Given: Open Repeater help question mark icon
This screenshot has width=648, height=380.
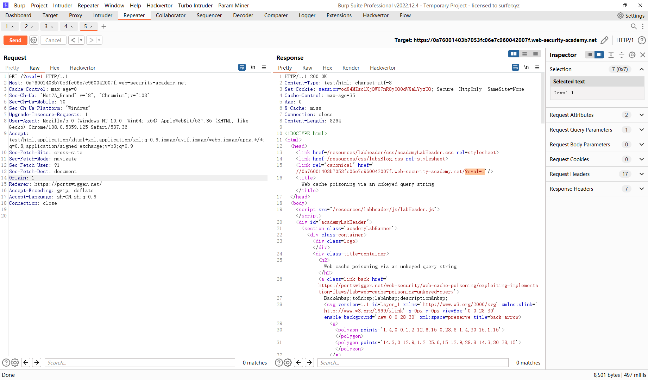Looking at the screenshot, I should pos(642,40).
